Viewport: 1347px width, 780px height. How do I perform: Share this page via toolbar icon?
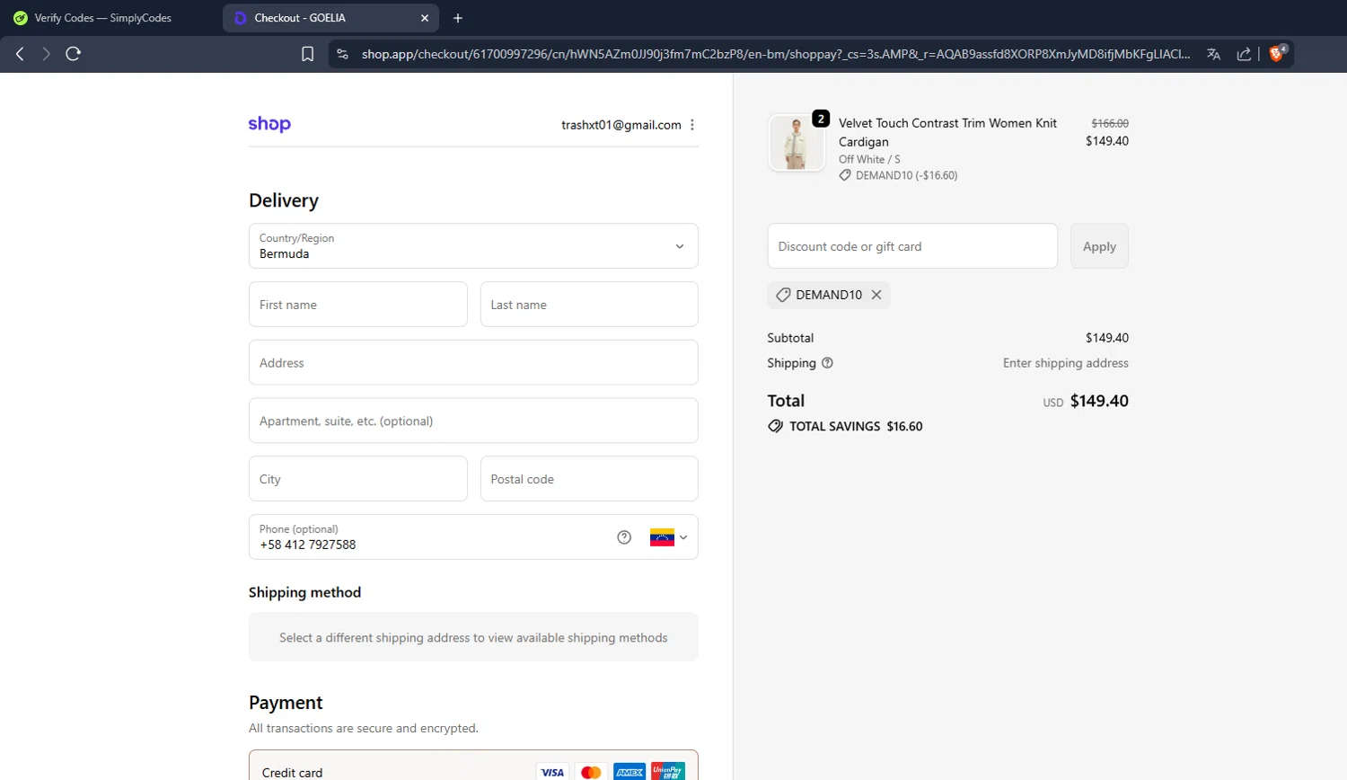click(x=1244, y=54)
